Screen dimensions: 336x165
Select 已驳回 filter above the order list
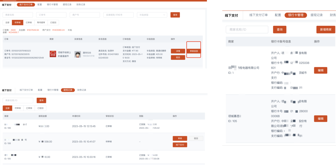click(54, 22)
